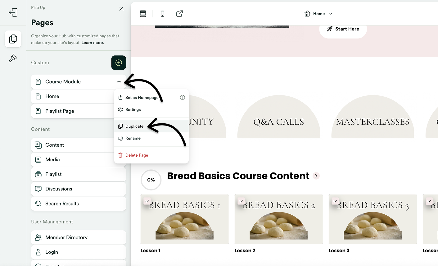This screenshot has height=266, width=438.
Task: Open the theme design brush icon
Action: [13, 58]
